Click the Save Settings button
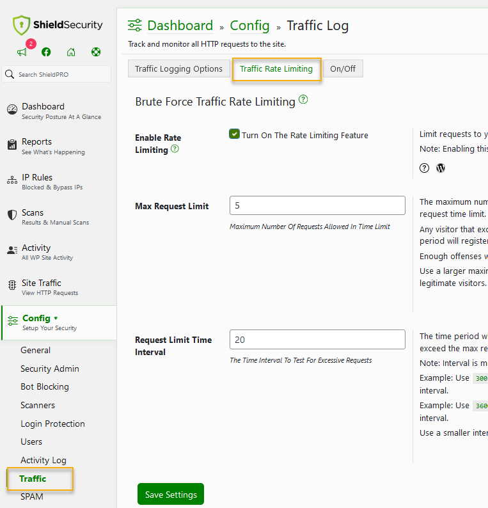The height and width of the screenshot is (508, 488). click(171, 494)
